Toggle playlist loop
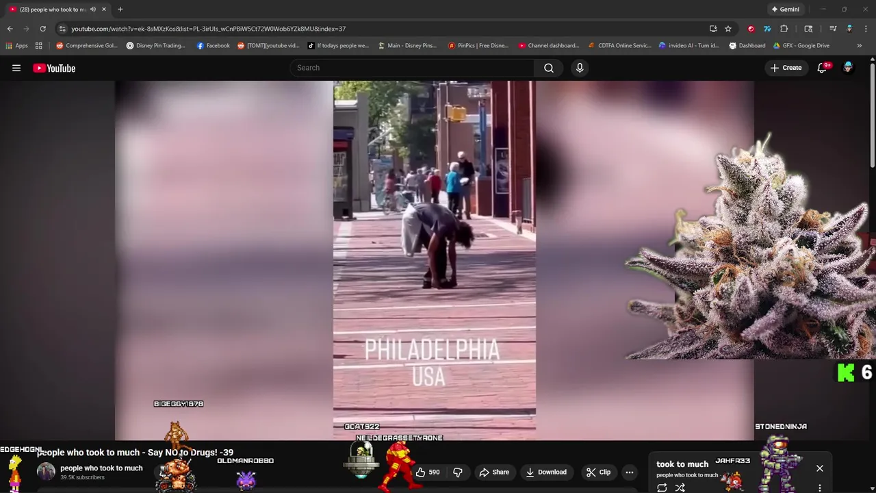 tap(662, 488)
